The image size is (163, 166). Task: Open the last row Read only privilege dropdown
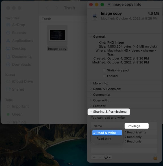(133, 141)
